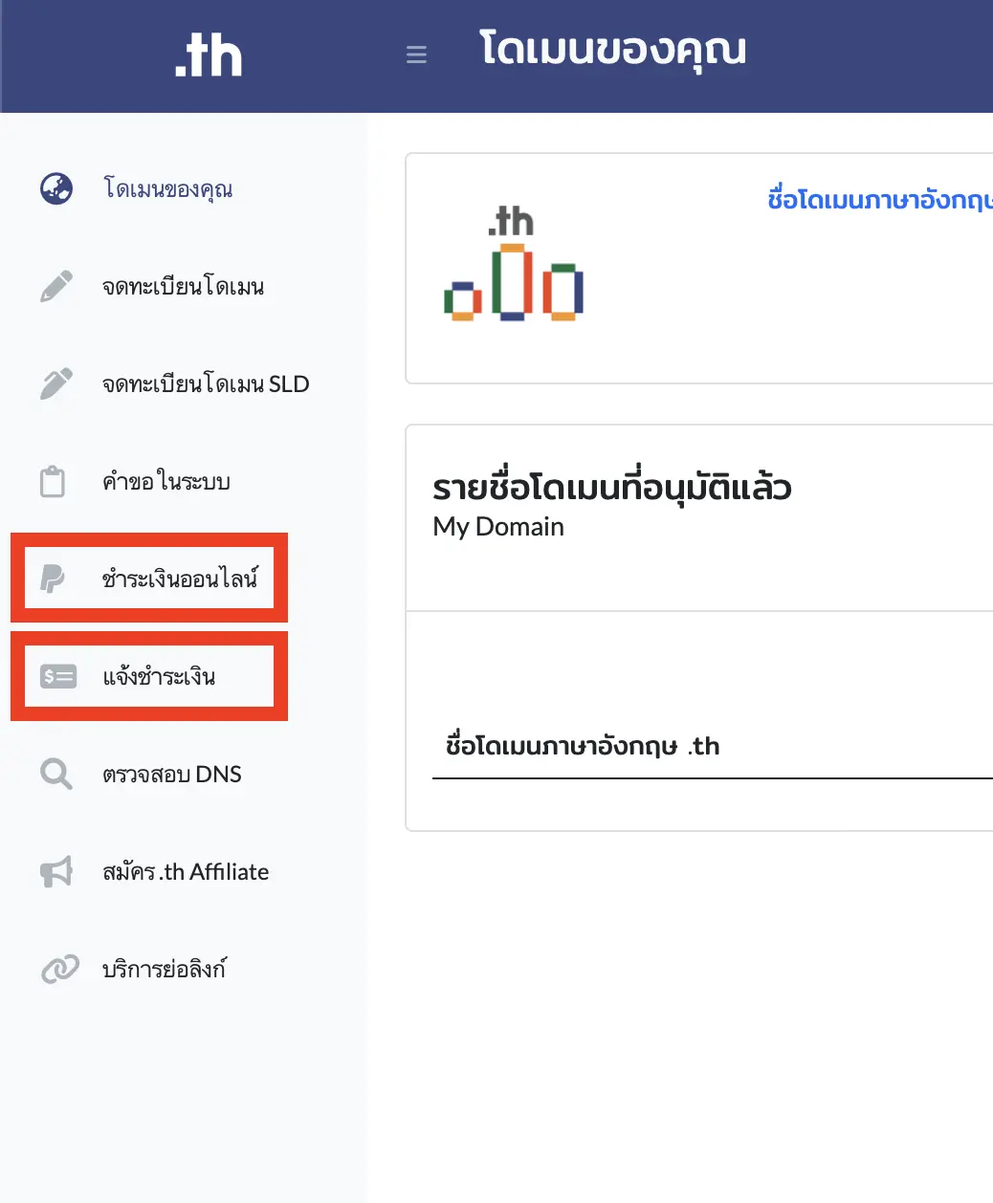Click the megaphone icon for .th Affiliate

click(x=55, y=871)
